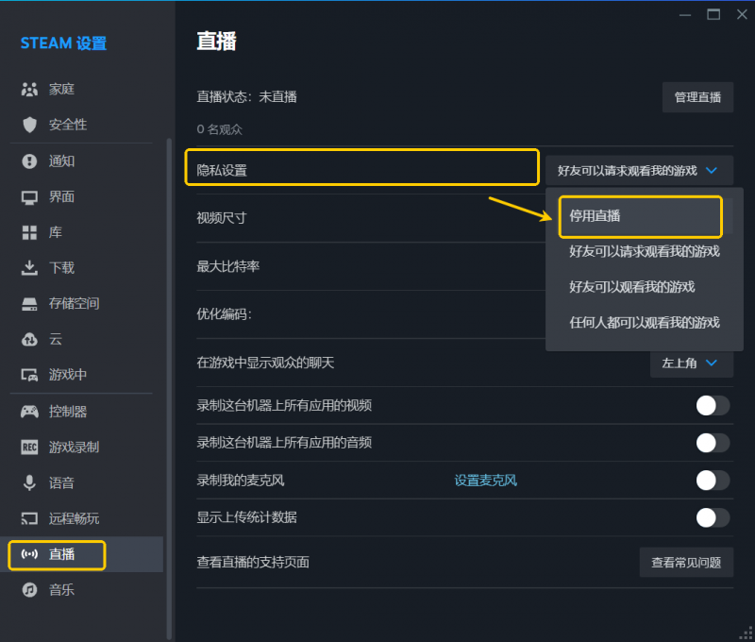Click the 在游戏中显示观众的聊天 label
755x642 pixels.
tap(265, 363)
